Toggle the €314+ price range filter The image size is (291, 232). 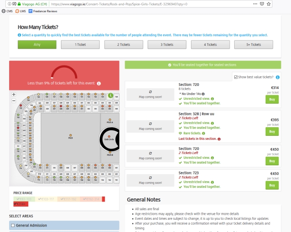click(x=21, y=204)
